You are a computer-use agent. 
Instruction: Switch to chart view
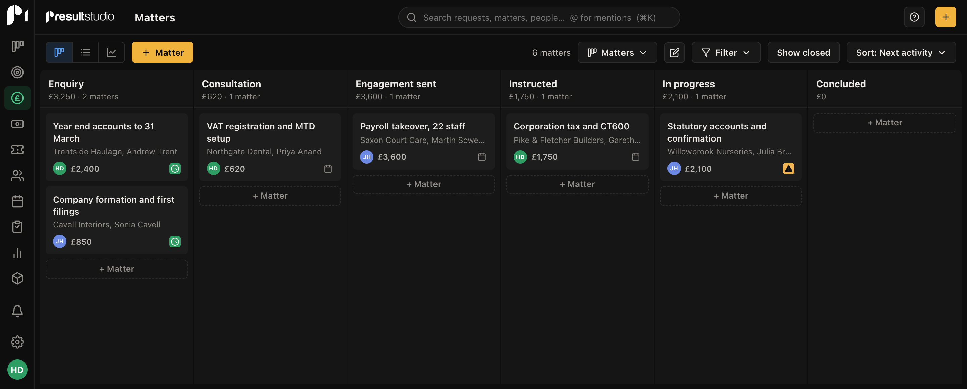(111, 52)
